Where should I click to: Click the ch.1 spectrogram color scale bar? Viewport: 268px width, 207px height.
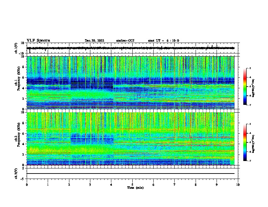(x=245, y=87)
